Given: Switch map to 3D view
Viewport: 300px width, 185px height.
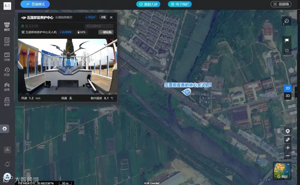Looking at the screenshot, I should coord(287,96).
